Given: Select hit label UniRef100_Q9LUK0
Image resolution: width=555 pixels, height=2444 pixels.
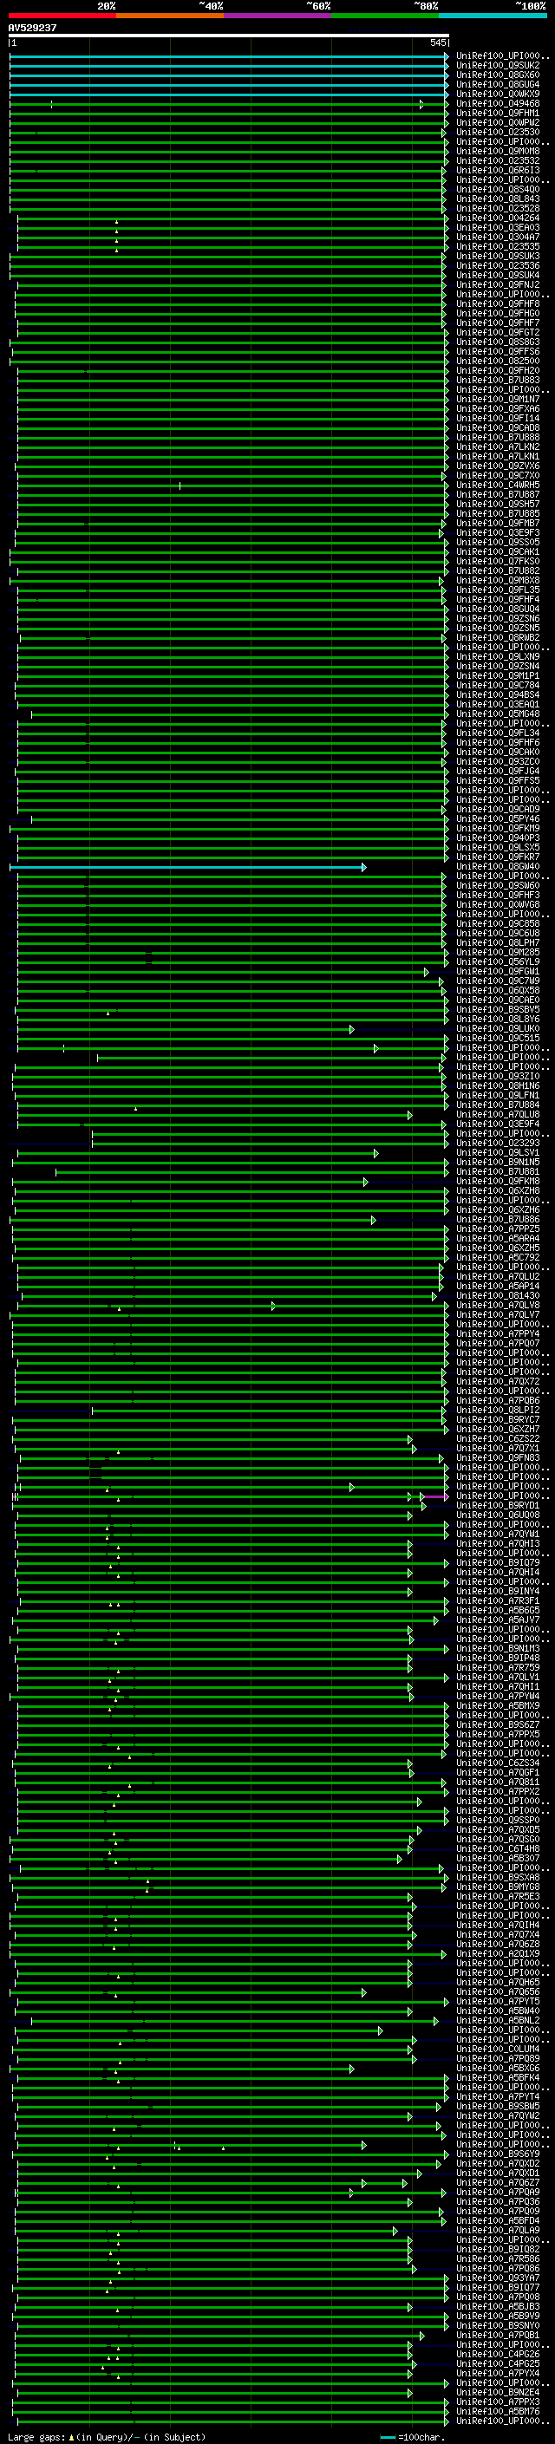Looking at the screenshot, I should click(x=498, y=1028).
